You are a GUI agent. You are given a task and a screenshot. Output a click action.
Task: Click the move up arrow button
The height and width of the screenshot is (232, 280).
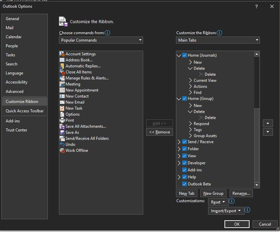pyautogui.click(x=268, y=123)
